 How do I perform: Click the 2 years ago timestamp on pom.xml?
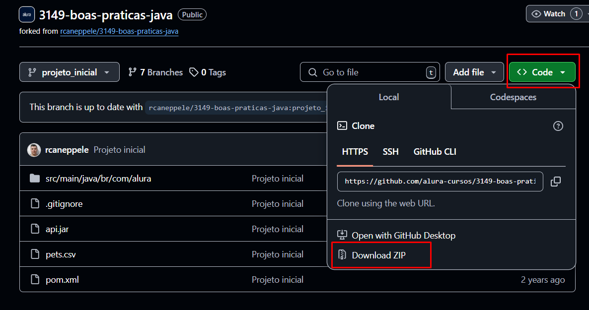(543, 280)
